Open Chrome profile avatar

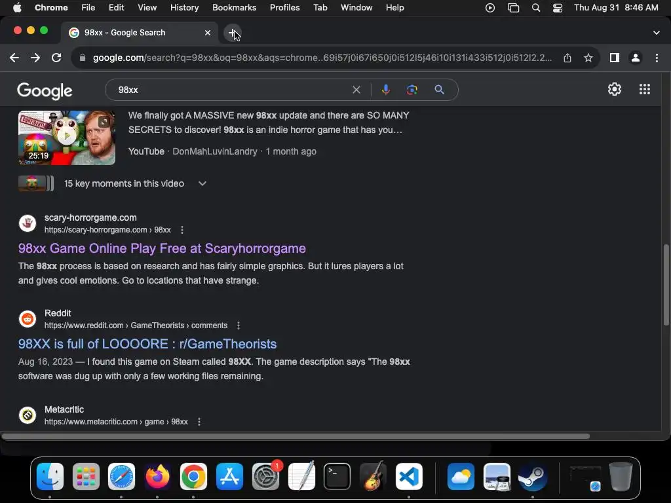click(636, 58)
